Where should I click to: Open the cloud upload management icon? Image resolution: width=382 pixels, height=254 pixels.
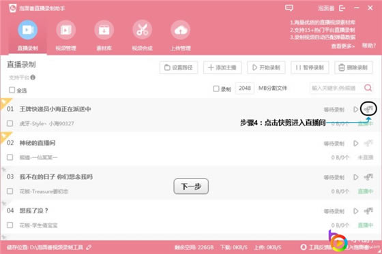pyautogui.click(x=181, y=30)
